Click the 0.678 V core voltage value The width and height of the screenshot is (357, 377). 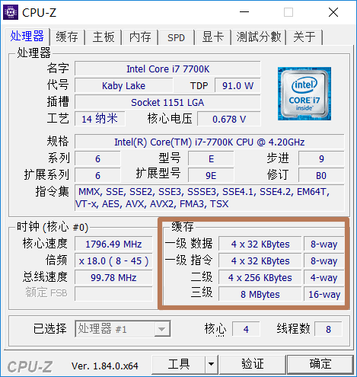click(229, 119)
